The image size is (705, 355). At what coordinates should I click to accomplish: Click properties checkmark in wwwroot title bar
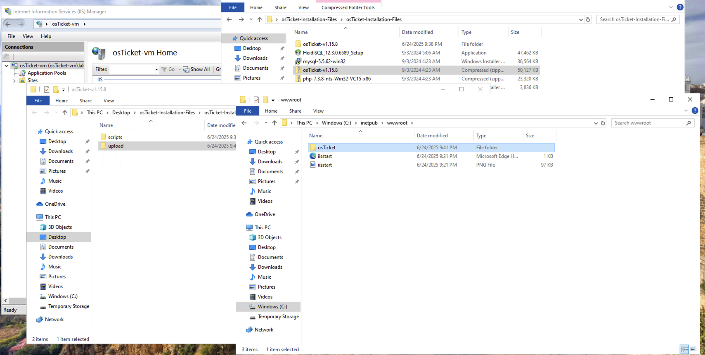[x=256, y=100]
